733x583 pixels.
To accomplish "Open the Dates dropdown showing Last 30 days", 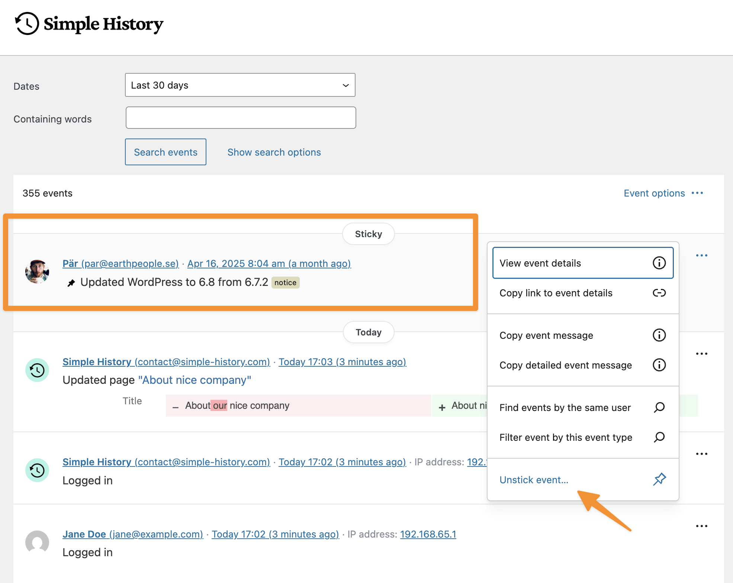I will coord(240,85).
